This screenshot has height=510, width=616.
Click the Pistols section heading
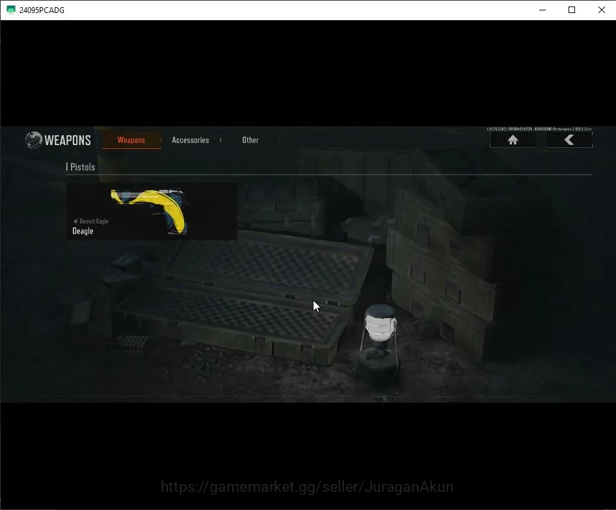point(81,167)
